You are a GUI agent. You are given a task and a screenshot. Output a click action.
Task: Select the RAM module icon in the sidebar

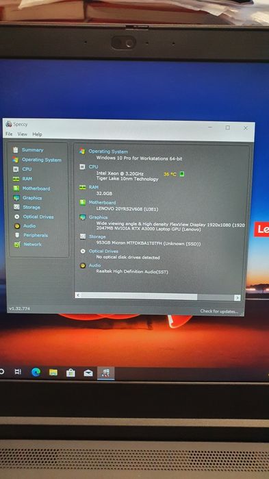(x=16, y=179)
